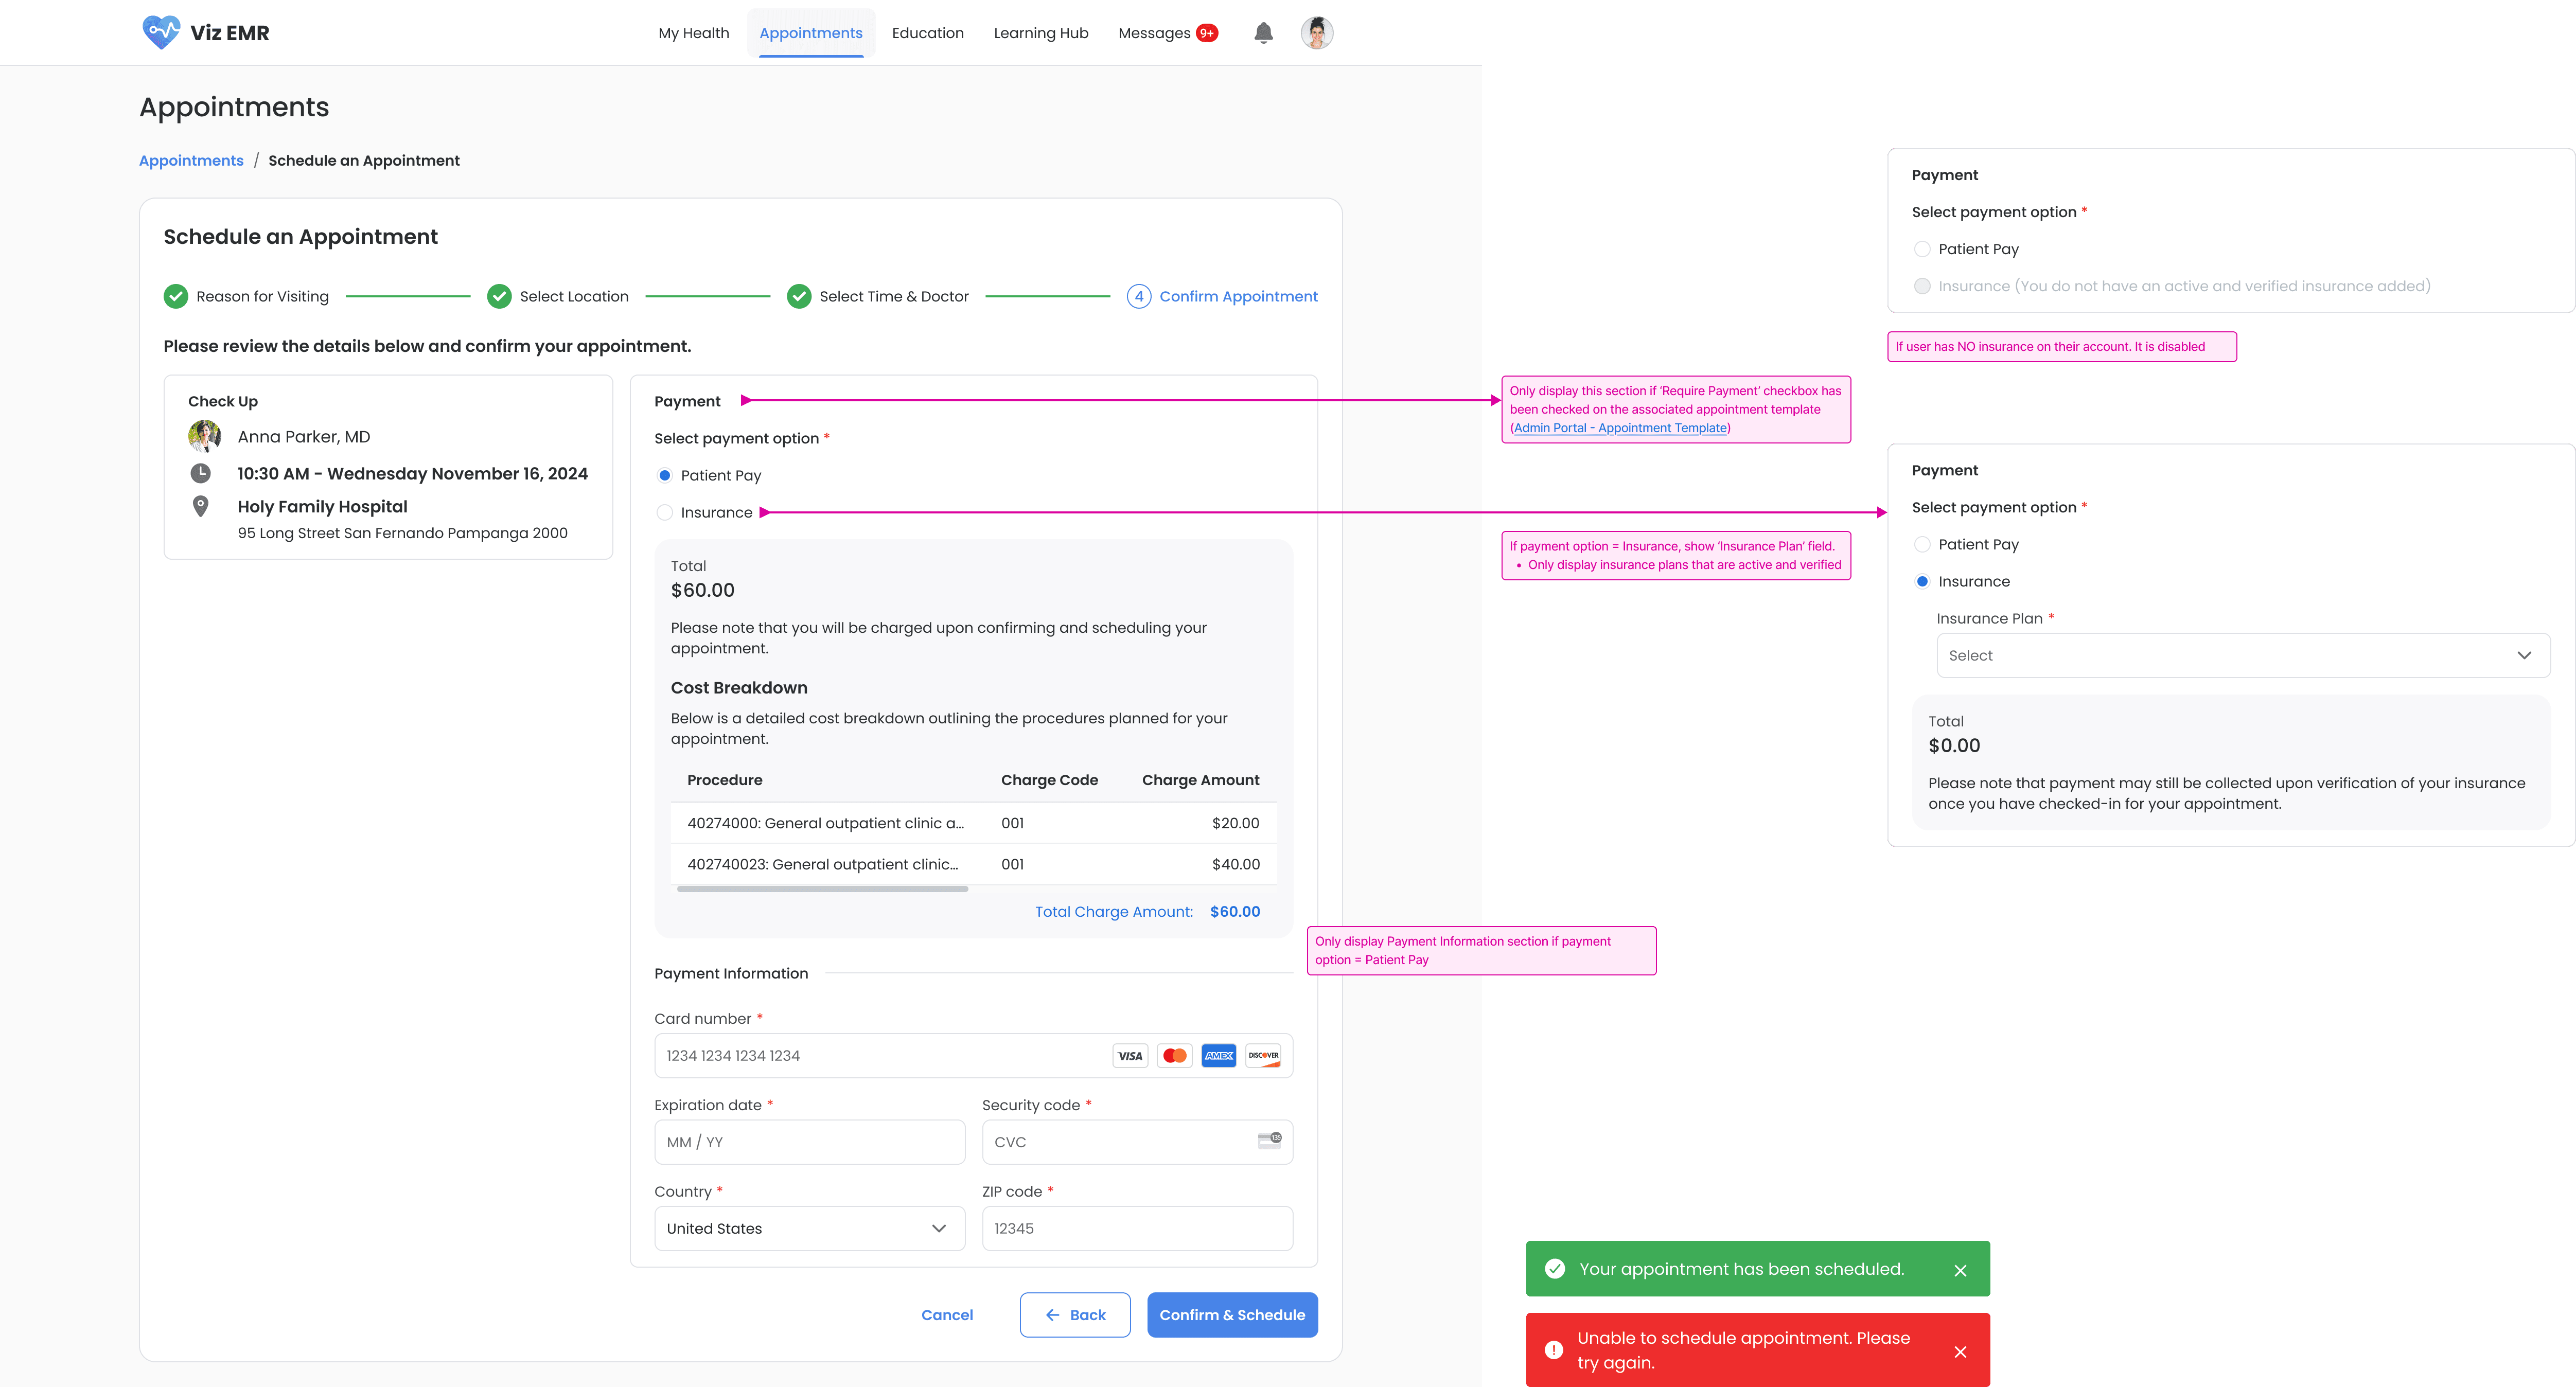The width and height of the screenshot is (2576, 1387).
Task: Select the Patient Pay radio option
Action: [665, 475]
